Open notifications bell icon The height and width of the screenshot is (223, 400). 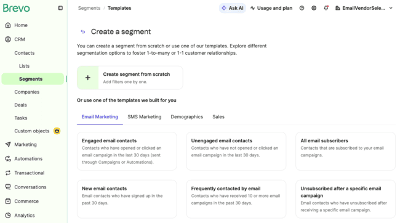coord(326,8)
